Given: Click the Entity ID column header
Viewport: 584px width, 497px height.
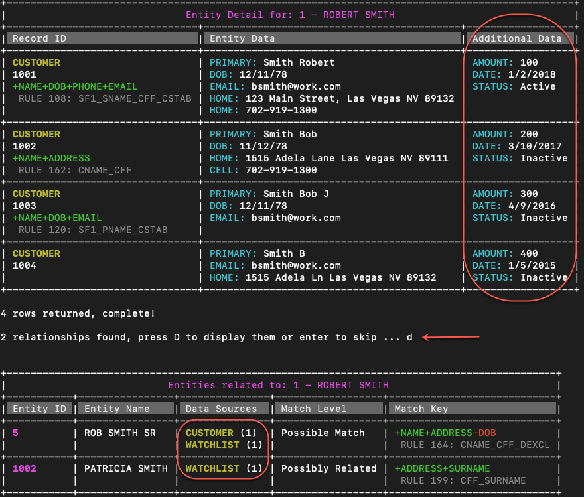Looking at the screenshot, I should (x=39, y=408).
